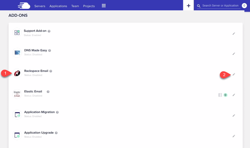250x148 pixels.
Task: Show help for Application Upgrade
Action: click(56, 133)
